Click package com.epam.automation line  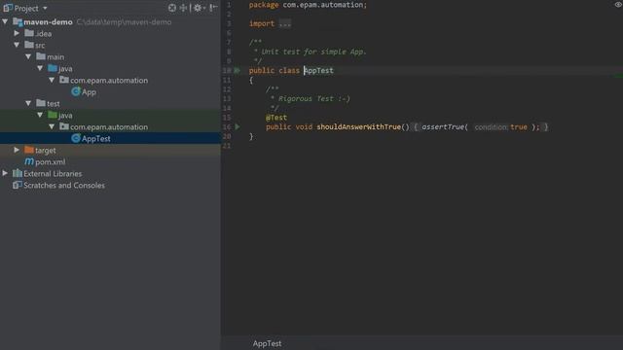click(308, 5)
